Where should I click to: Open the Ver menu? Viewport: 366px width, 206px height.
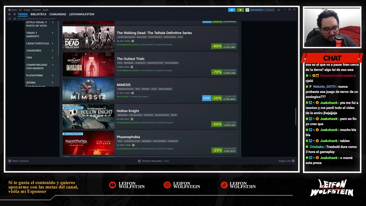tap(20, 10)
